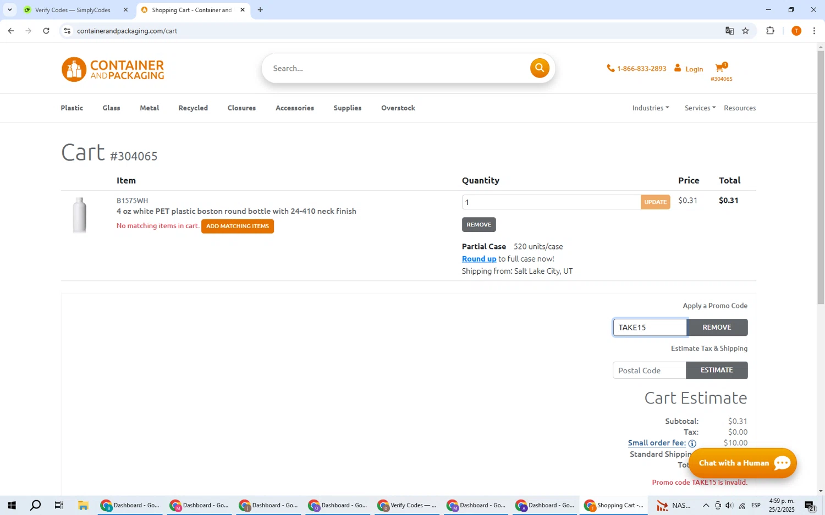The height and width of the screenshot is (515, 825).
Task: Click the promo code field containing TAKE15
Action: pos(650,328)
